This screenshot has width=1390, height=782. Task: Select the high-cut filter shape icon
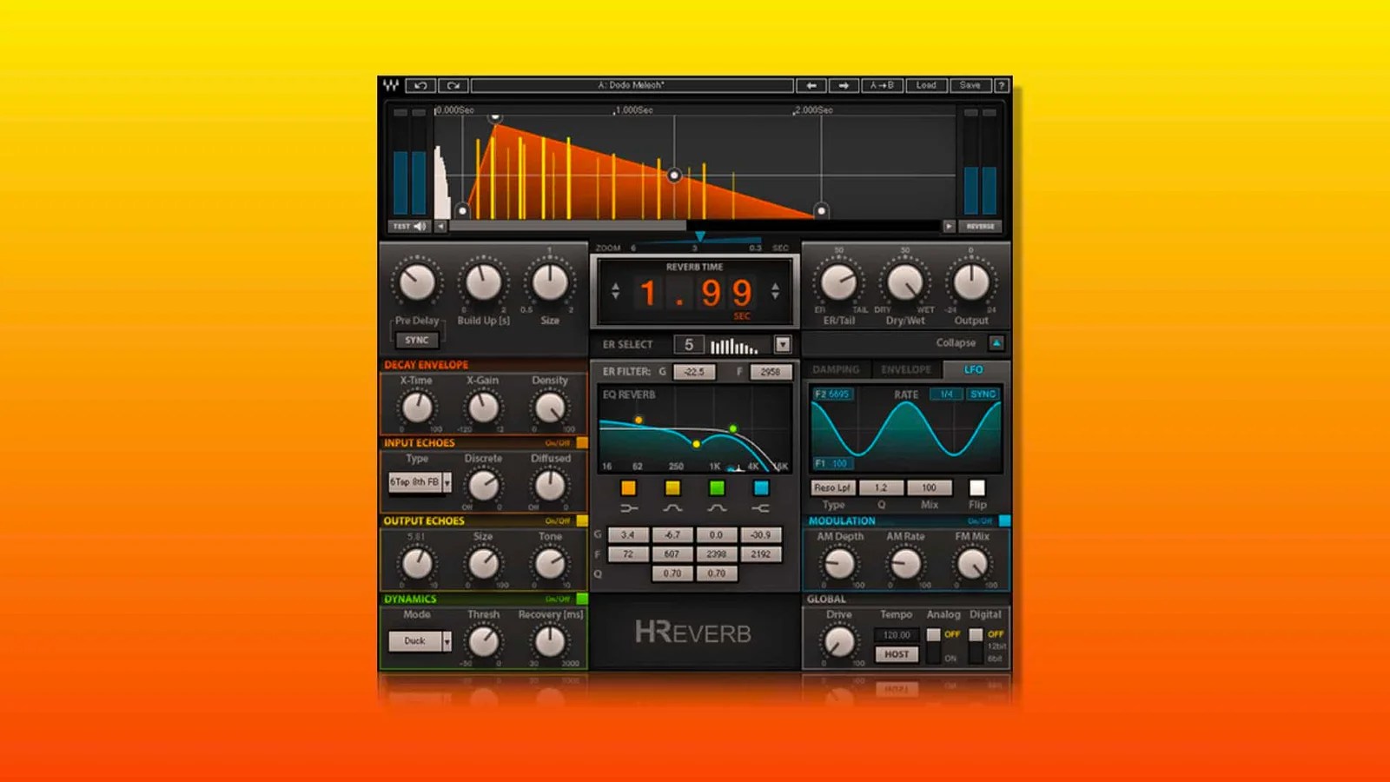click(x=761, y=508)
